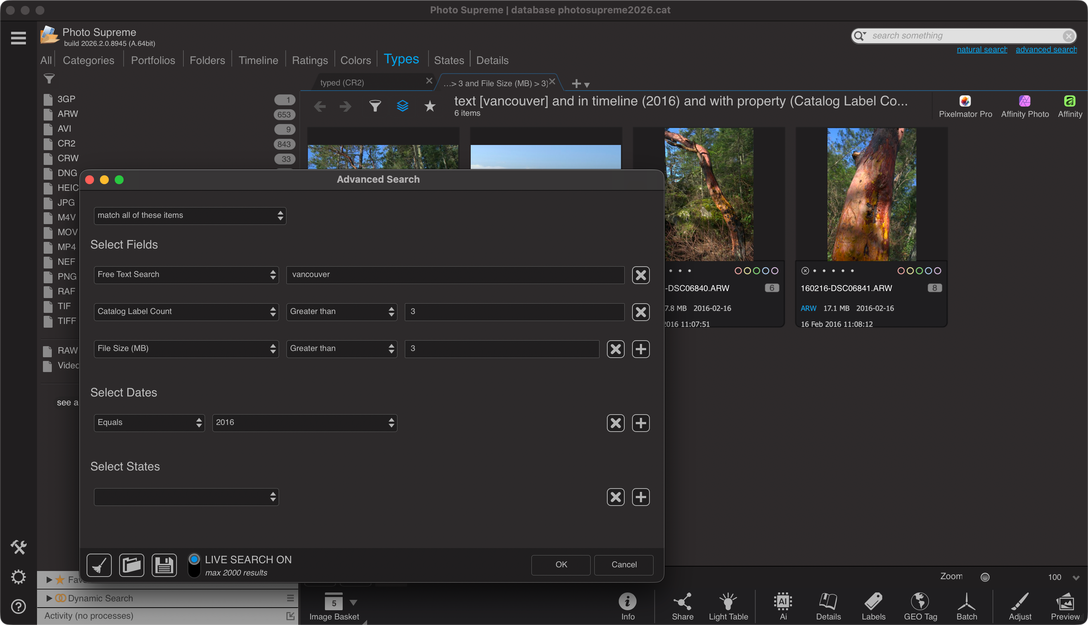Click the Batch tool icon
Image resolution: width=1088 pixels, height=625 pixels.
click(967, 606)
